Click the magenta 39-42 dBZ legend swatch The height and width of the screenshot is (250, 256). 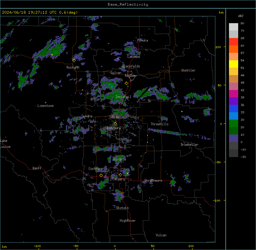tap(233, 94)
